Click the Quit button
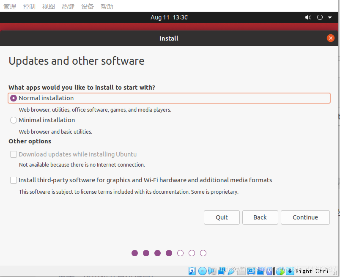 pos(222,217)
